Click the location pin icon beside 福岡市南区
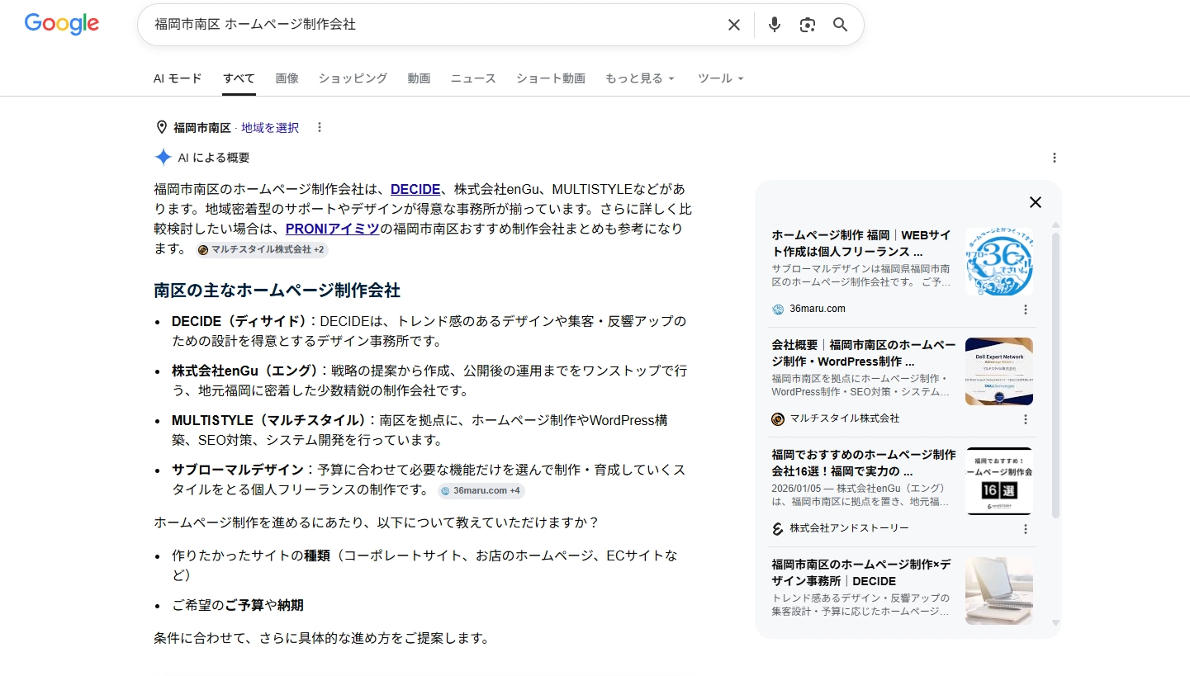1190x676 pixels. click(x=162, y=127)
